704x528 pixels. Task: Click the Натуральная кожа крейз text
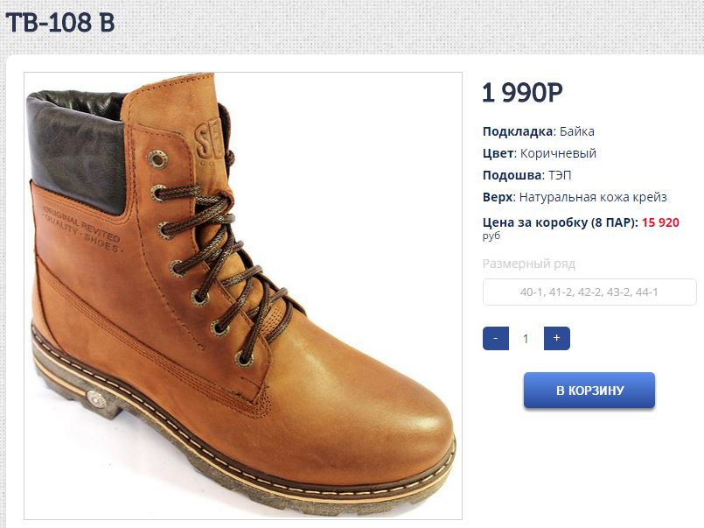592,197
